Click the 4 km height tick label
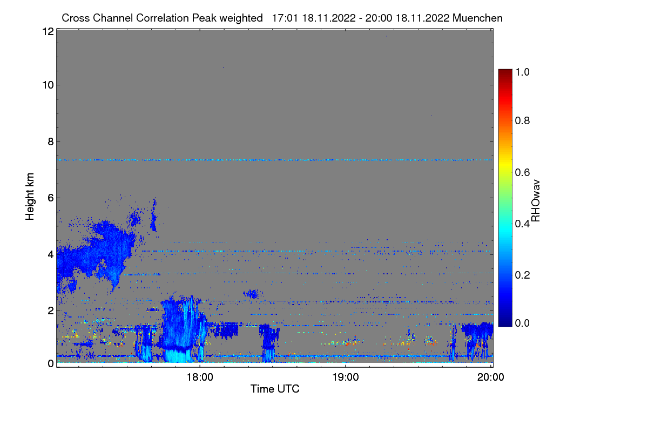 pyautogui.click(x=51, y=254)
